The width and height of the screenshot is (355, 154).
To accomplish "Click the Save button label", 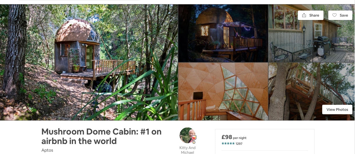I will coord(344,15).
